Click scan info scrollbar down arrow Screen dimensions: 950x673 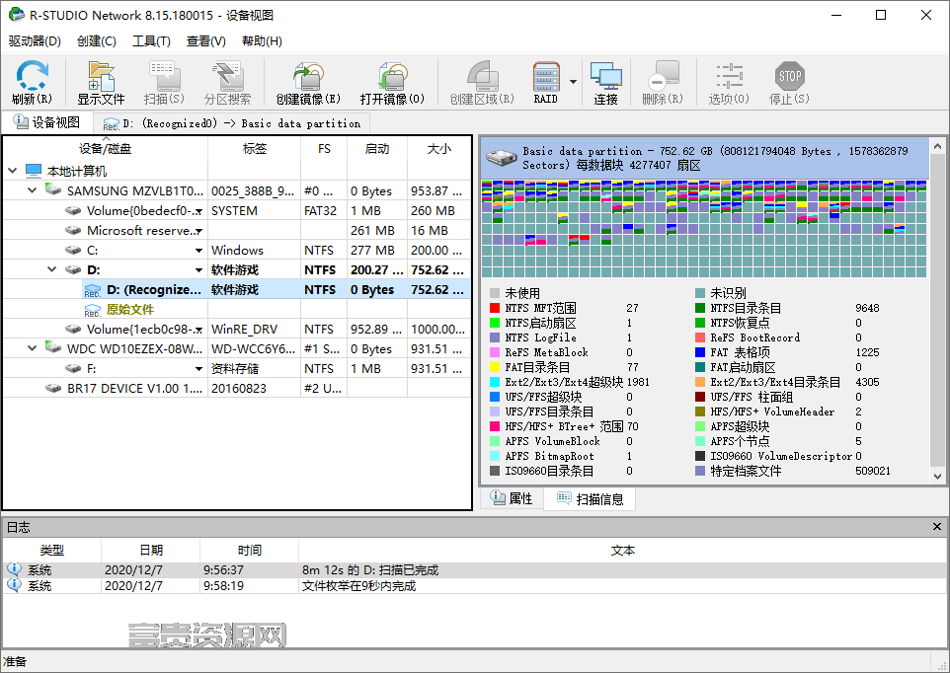click(x=937, y=476)
